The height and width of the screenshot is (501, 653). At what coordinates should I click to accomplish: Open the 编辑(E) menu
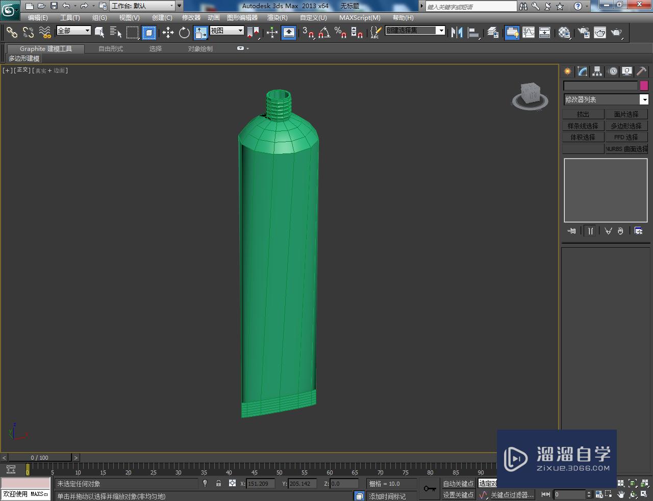38,17
